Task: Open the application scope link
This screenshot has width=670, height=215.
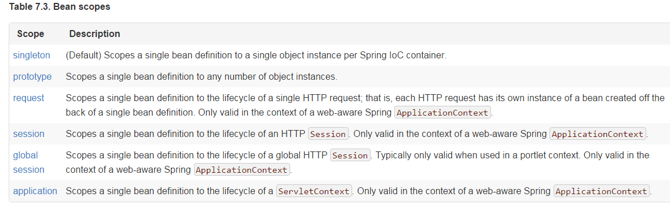Action: [x=35, y=191]
